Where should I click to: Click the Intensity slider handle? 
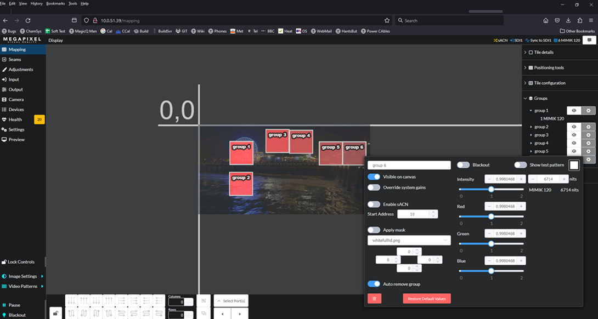pyautogui.click(x=491, y=190)
